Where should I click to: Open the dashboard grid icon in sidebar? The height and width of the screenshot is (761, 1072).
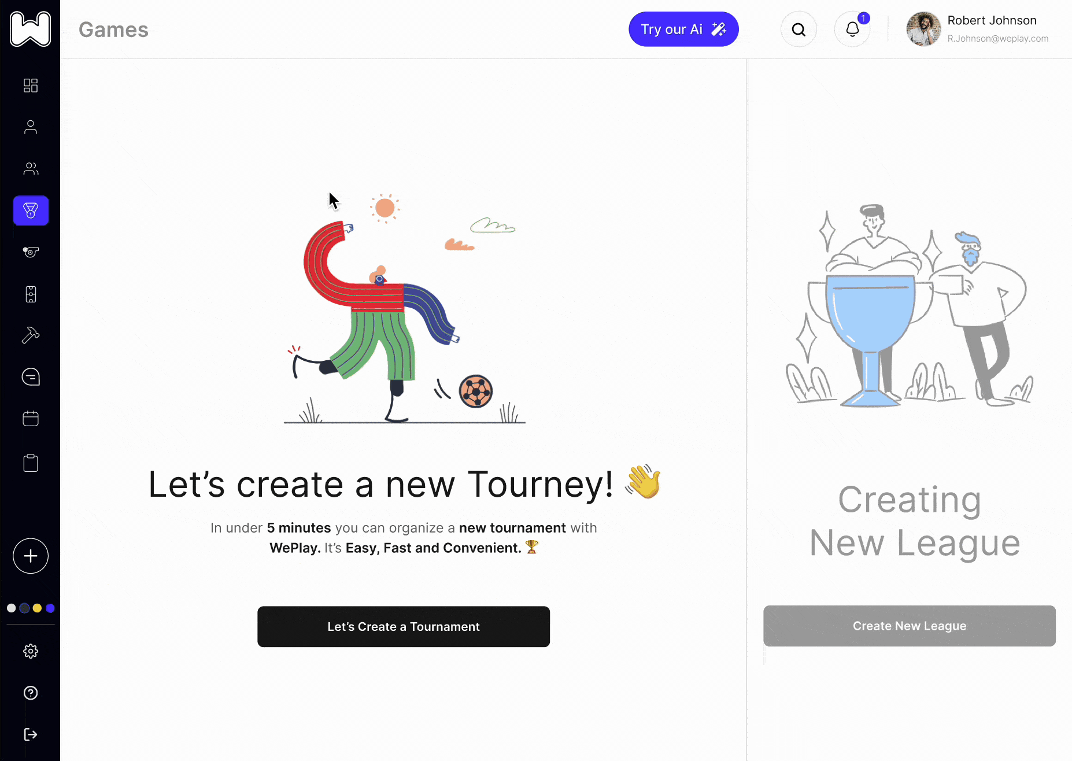31,86
